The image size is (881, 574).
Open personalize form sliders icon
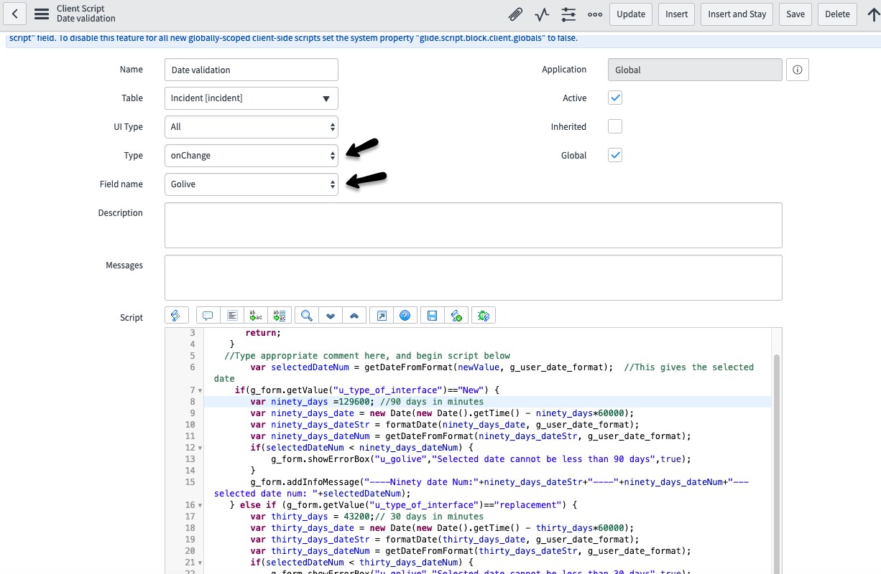tap(568, 14)
